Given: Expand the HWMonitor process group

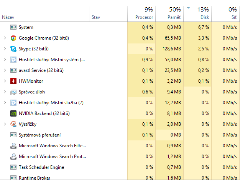Looking at the screenshot, I should point(5,81).
